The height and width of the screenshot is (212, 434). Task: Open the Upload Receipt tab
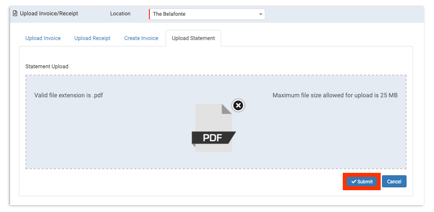(92, 38)
